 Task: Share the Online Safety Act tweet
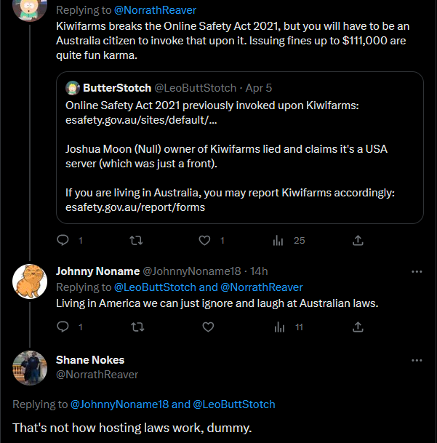click(358, 240)
